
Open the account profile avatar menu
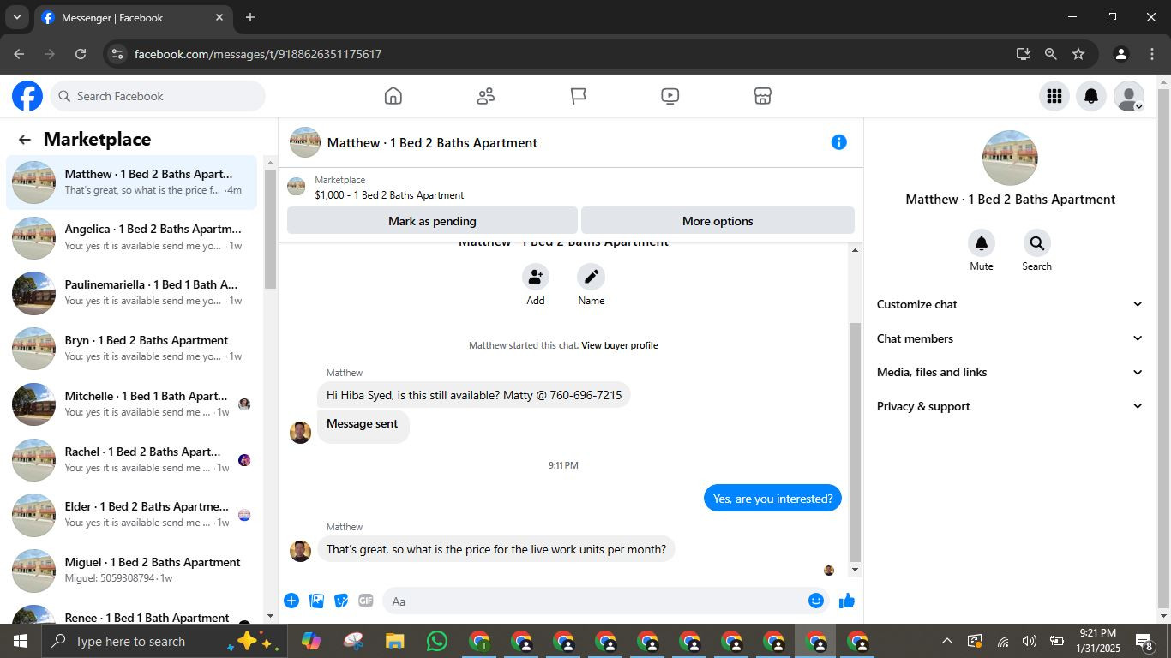[x=1129, y=96]
